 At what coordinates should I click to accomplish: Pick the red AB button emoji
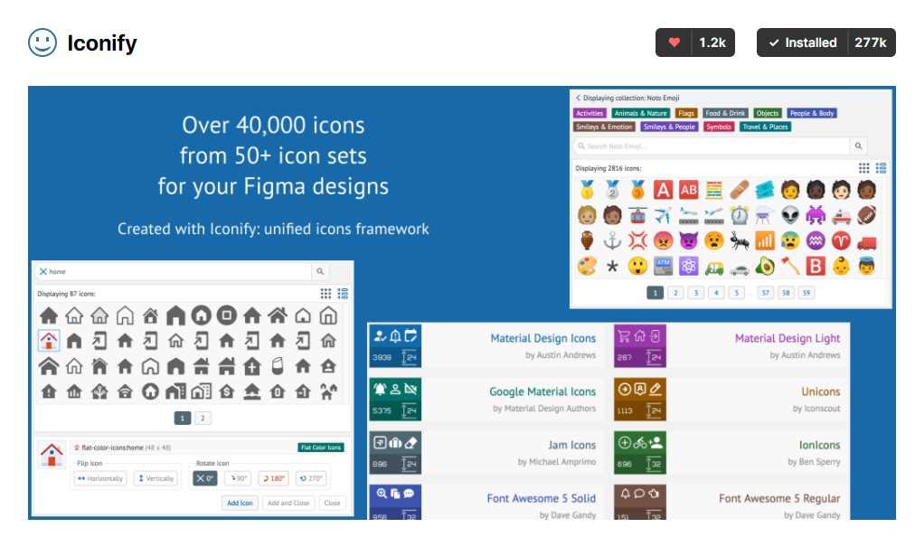click(x=689, y=190)
